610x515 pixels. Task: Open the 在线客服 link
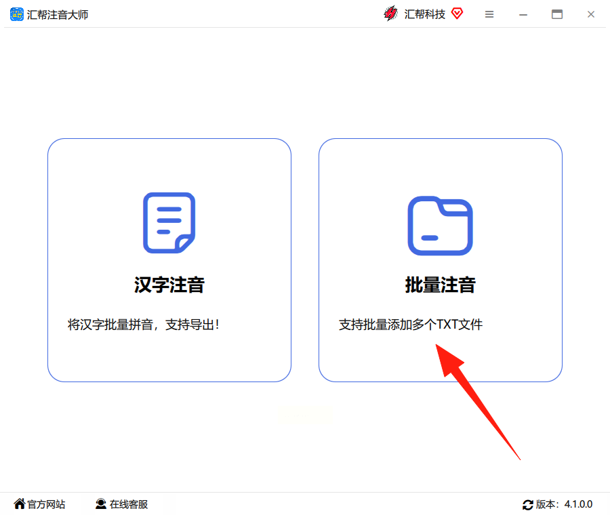click(x=129, y=504)
